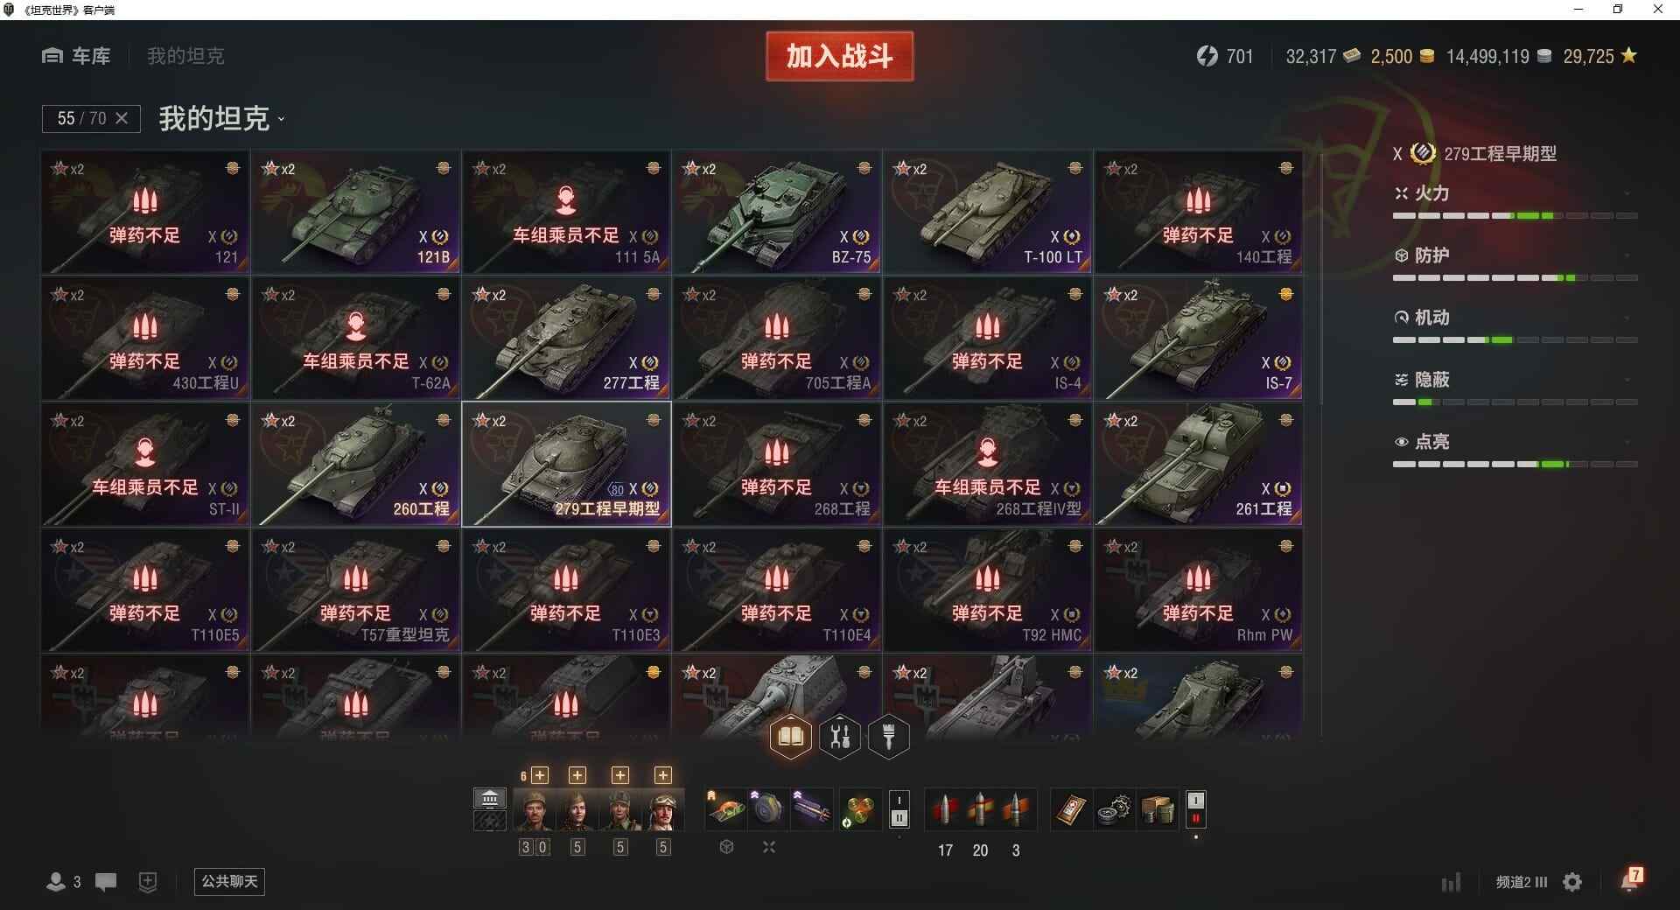This screenshot has width=1680, height=910.
Task: Open the field manual book hexagon icon
Action: pos(790,737)
